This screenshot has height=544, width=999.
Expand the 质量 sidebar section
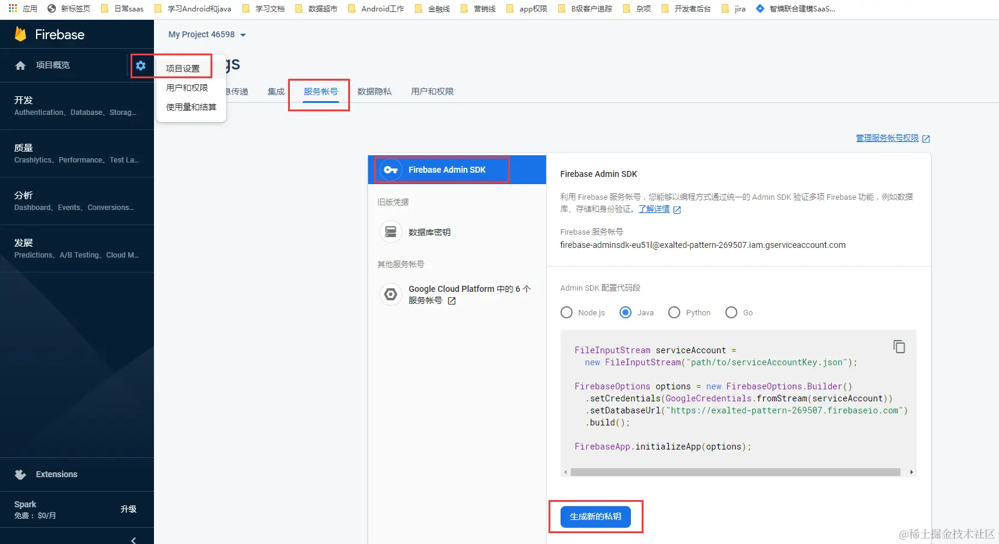point(77,153)
